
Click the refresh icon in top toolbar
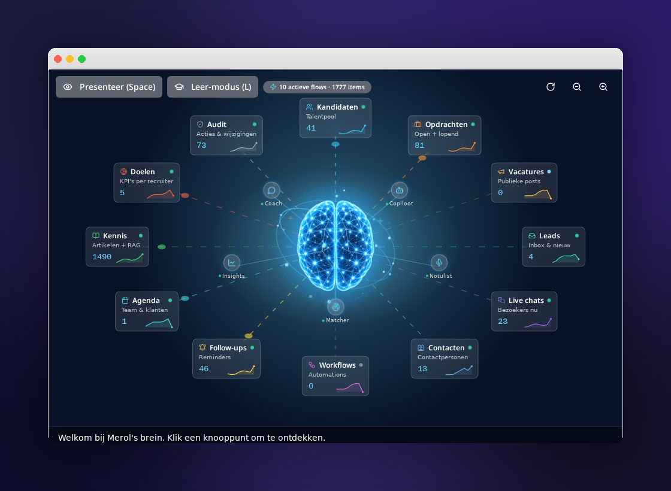point(551,87)
